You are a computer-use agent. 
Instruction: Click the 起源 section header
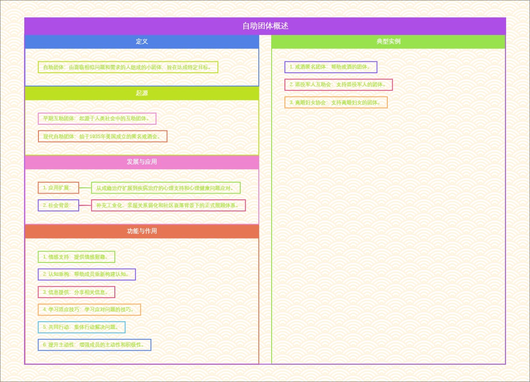coord(142,93)
